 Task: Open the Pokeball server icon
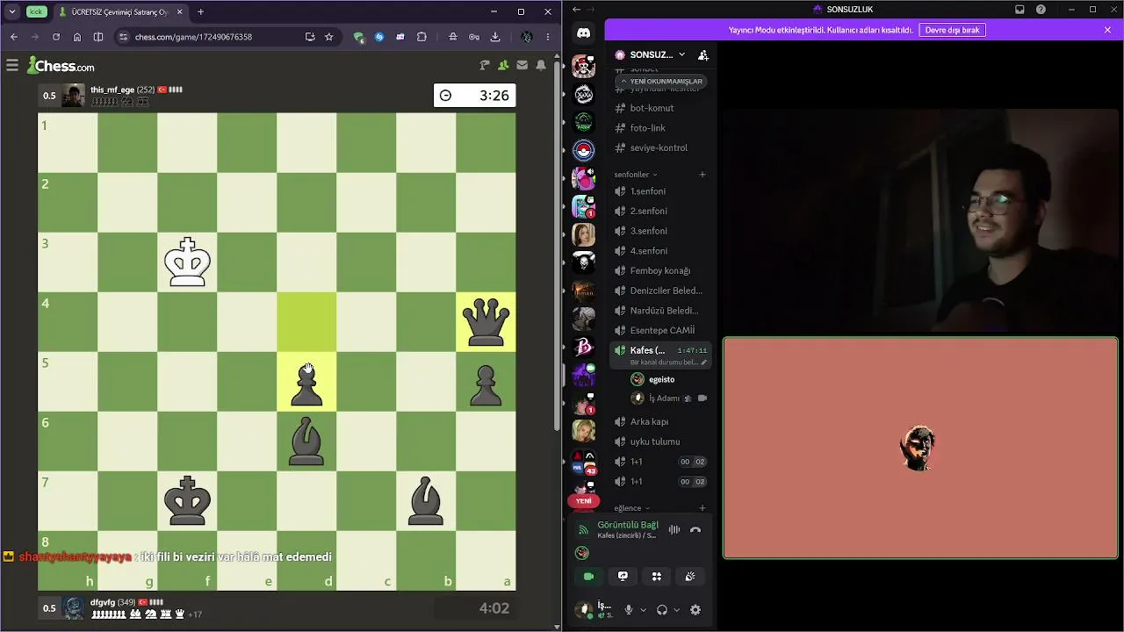click(584, 150)
